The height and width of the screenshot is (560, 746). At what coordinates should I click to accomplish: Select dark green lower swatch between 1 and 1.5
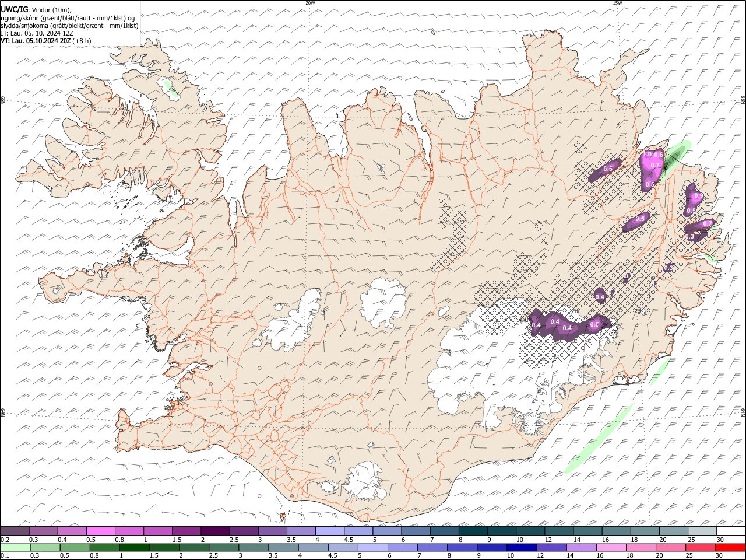(x=135, y=547)
